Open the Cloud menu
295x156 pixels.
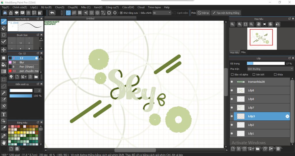[141, 7]
